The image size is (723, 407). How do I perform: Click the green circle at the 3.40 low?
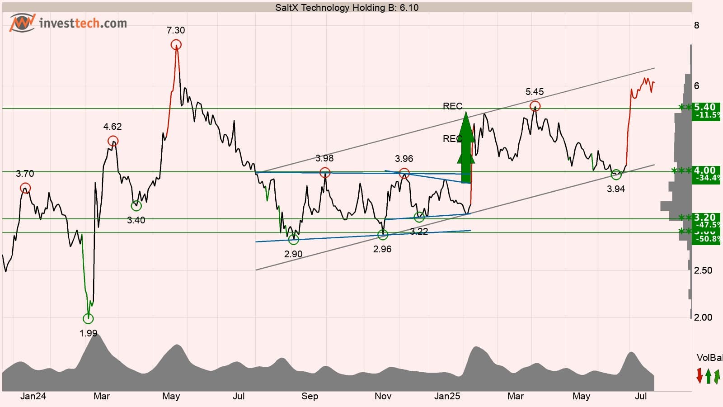tap(136, 206)
